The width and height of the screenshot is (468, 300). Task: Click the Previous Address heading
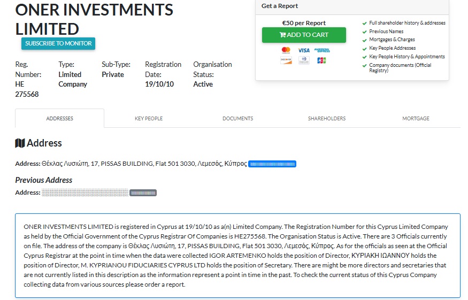pos(43,180)
